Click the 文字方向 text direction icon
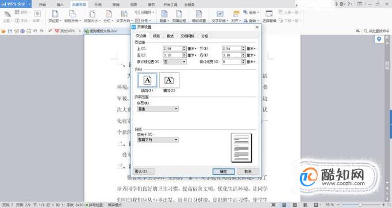 [124, 14]
